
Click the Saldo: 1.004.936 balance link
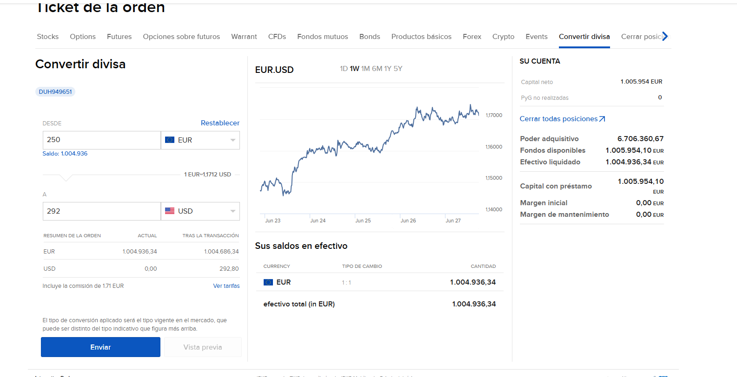65,154
